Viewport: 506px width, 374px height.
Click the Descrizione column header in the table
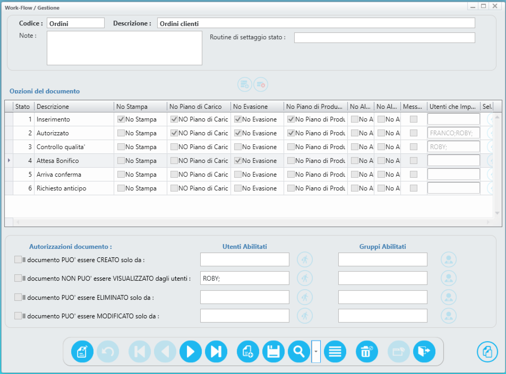tap(74, 107)
